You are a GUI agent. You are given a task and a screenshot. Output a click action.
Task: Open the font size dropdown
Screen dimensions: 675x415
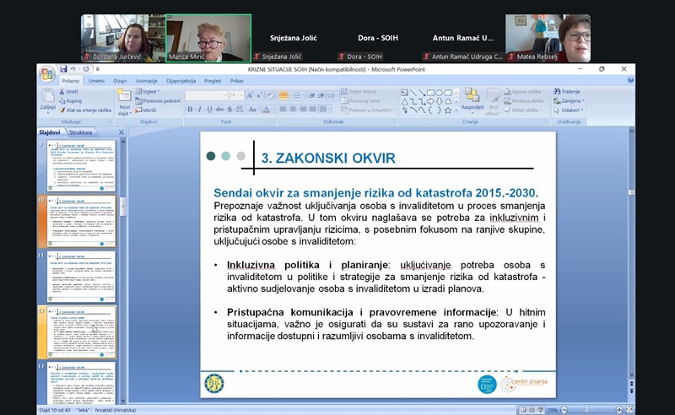(242, 95)
